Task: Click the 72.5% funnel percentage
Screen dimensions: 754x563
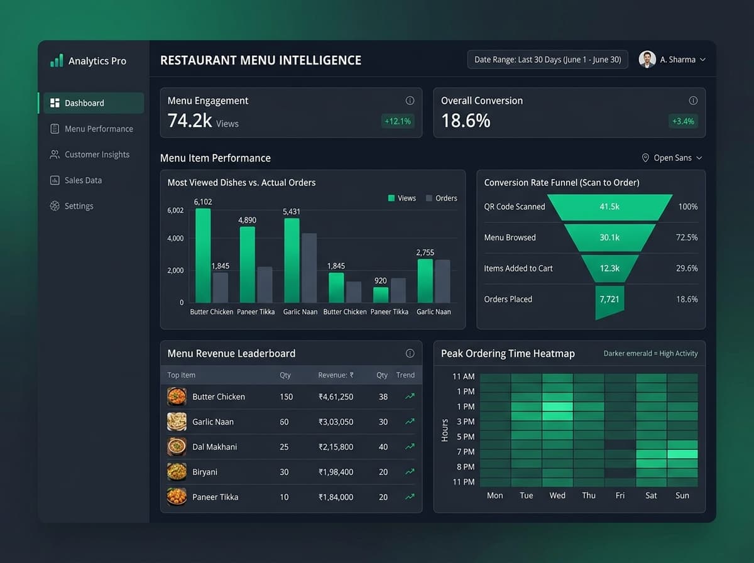Action: [x=687, y=238]
